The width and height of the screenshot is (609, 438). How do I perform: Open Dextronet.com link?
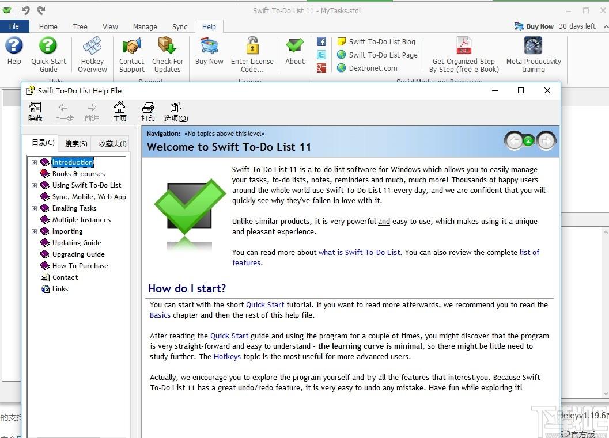(x=368, y=68)
